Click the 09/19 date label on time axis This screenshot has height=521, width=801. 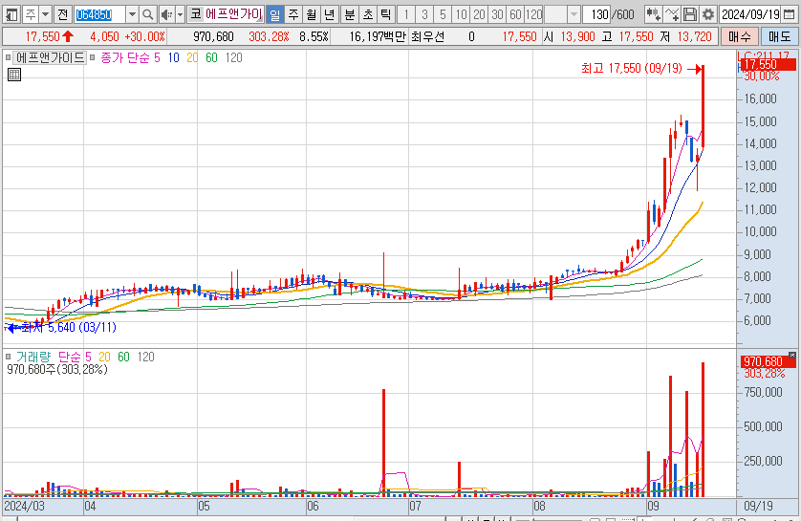click(x=758, y=507)
